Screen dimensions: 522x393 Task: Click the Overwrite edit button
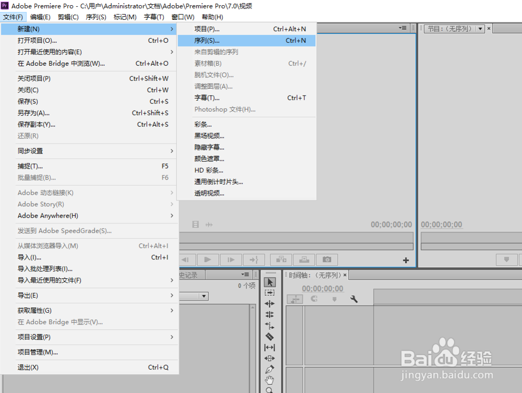(x=304, y=259)
